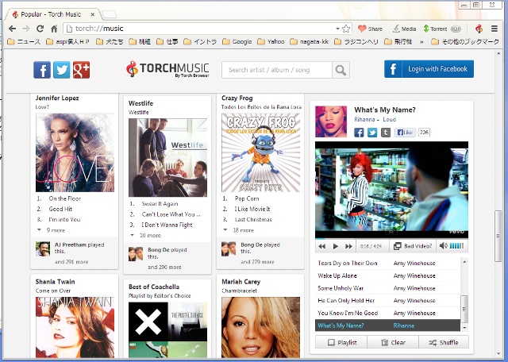This screenshot has width=508, height=362.
Task: Bookmark this page with the star icon
Action: (x=346, y=29)
